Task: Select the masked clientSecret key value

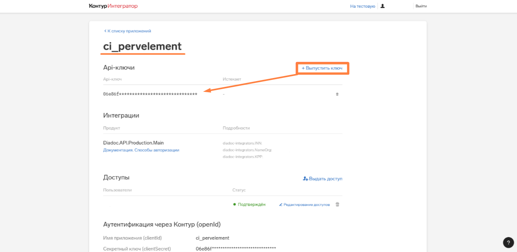Action: pyautogui.click(x=236, y=249)
